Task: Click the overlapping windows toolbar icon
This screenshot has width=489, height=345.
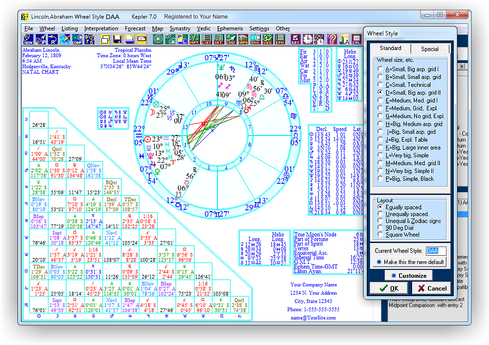Action: [105, 40]
